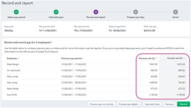The width and height of the screenshot is (191, 108).
Task: Click the Record and report step 3 icon
Action: pyautogui.click(x=96, y=12)
